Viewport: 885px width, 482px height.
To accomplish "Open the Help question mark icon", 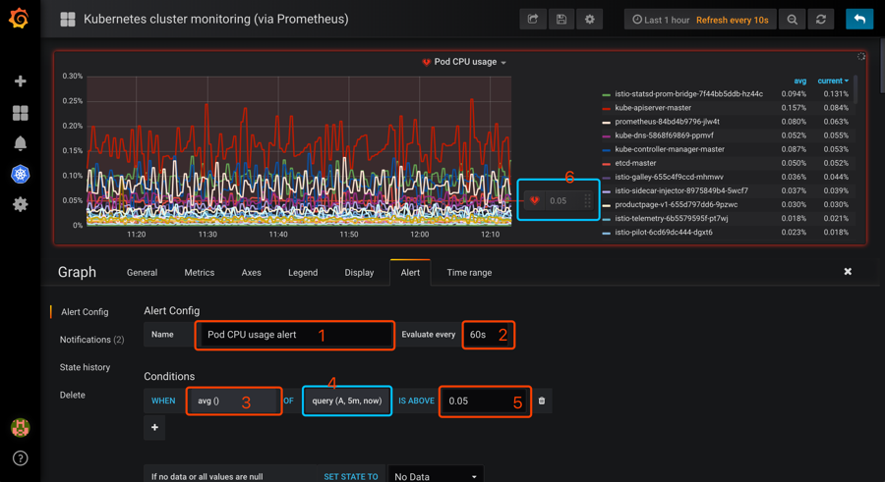I will tap(21, 458).
